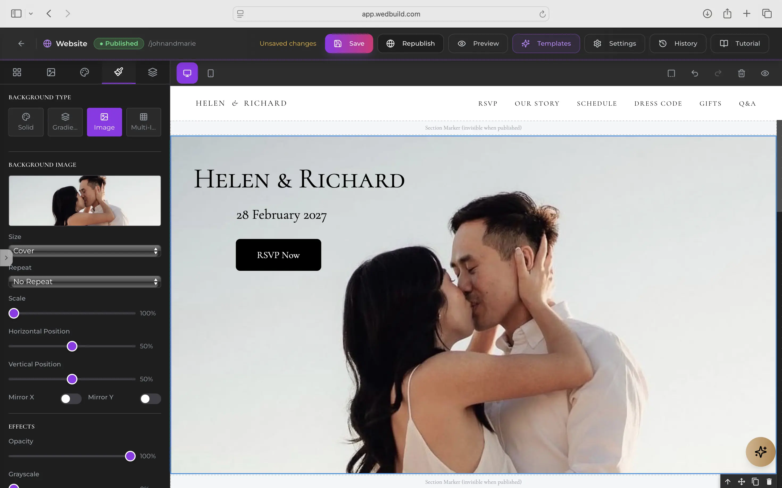The width and height of the screenshot is (782, 488).
Task: Reload the page with refresh icon
Action: pyautogui.click(x=542, y=14)
